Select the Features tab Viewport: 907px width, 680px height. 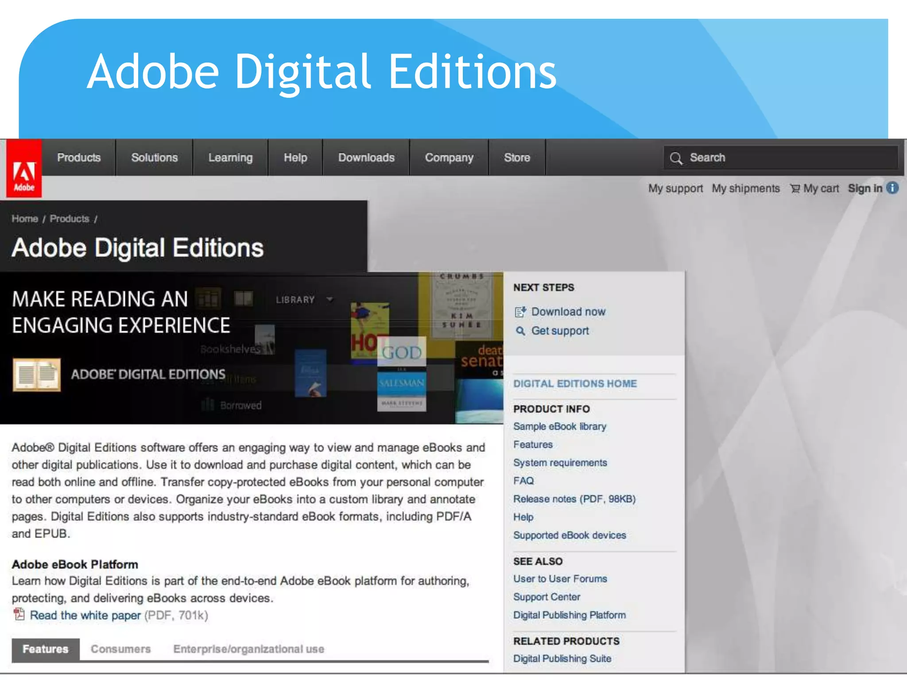point(46,649)
